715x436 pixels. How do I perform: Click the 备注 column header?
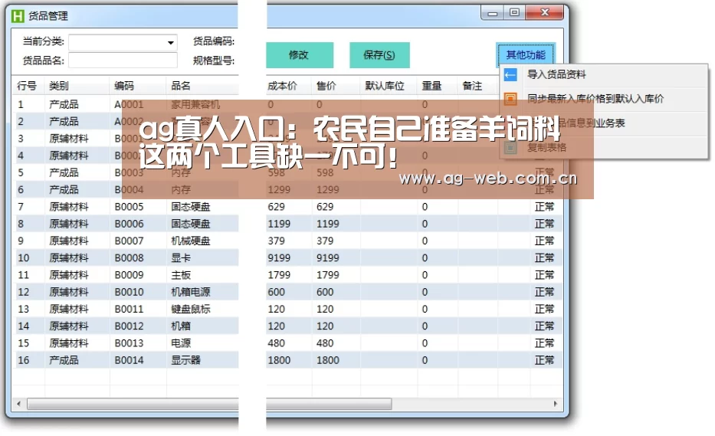472,86
